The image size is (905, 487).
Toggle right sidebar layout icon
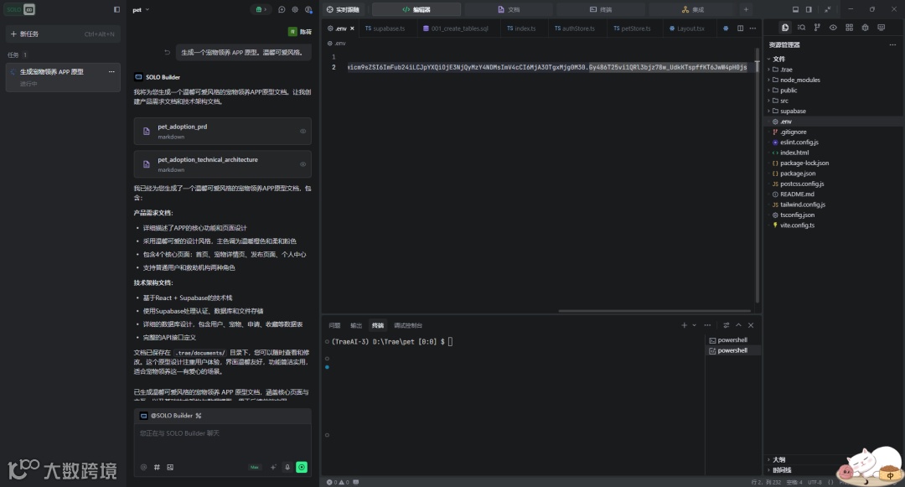coord(809,9)
